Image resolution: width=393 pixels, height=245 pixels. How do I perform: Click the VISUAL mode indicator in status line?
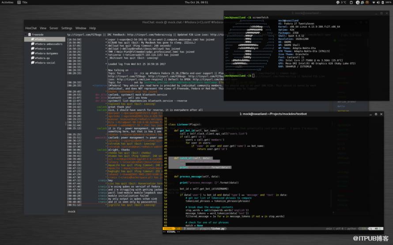(x=168, y=229)
